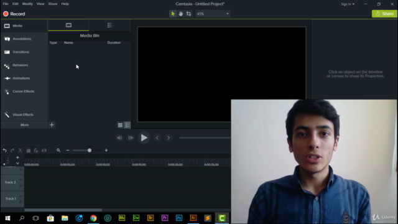Toggle Track 2 visibility eye

tap(21, 180)
